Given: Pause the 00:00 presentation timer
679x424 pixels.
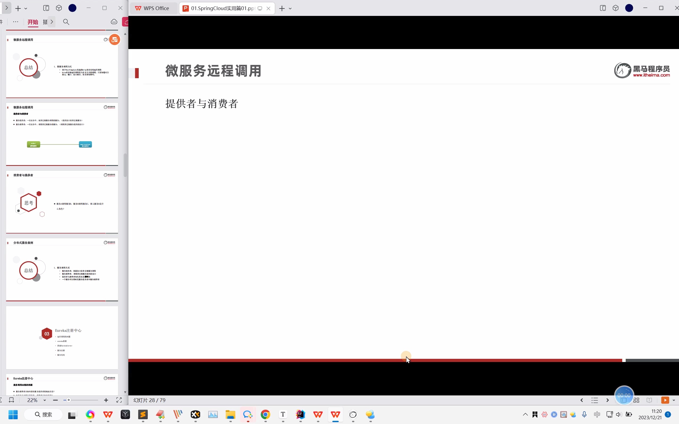Looking at the screenshot, I should tap(624, 395).
